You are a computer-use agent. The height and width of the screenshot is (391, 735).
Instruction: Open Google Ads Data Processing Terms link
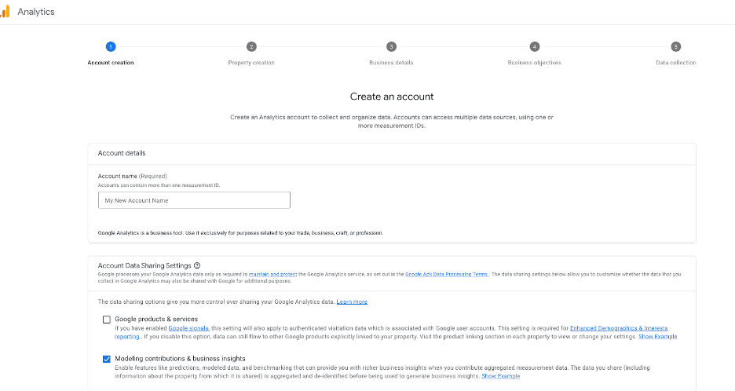pos(447,274)
